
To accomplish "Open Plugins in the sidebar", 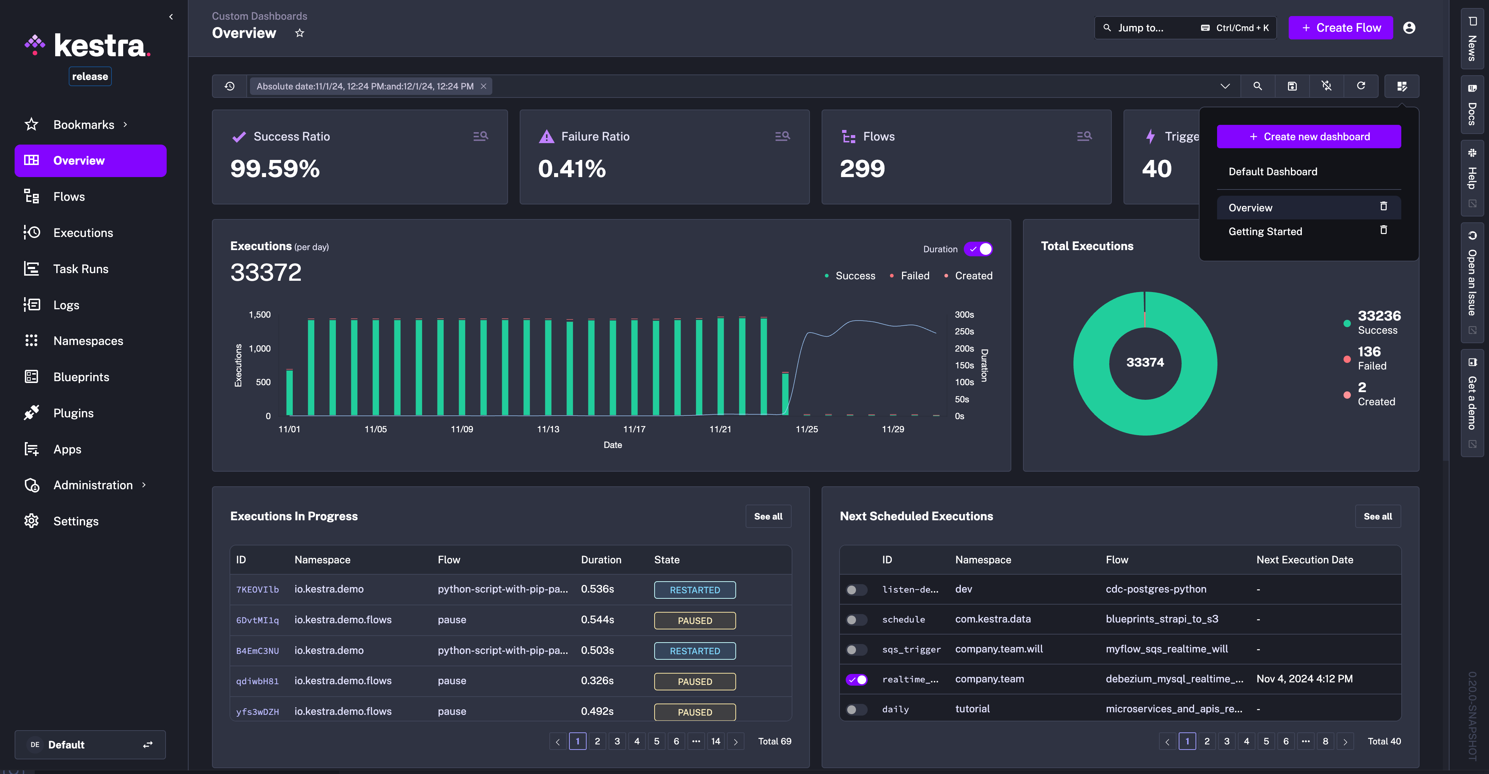I will point(91,413).
